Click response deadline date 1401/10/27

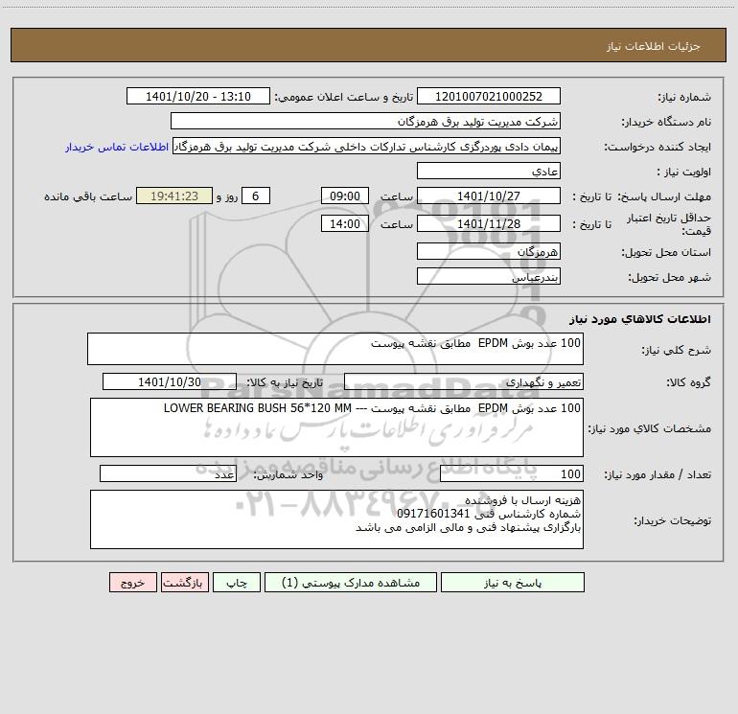click(489, 196)
